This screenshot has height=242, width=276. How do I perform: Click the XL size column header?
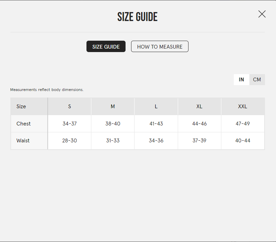click(x=199, y=107)
